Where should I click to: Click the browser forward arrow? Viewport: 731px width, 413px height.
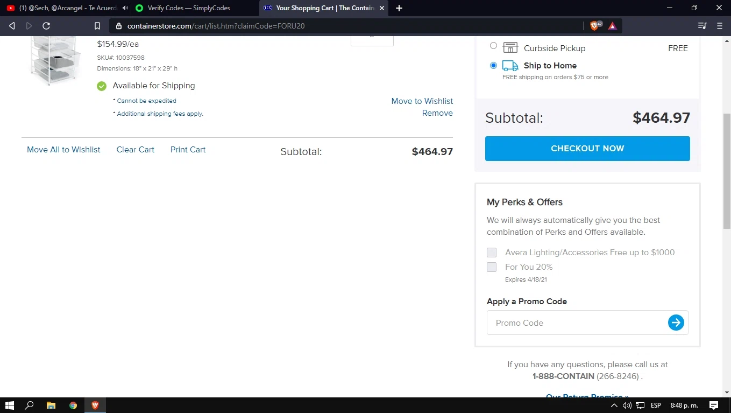(29, 26)
